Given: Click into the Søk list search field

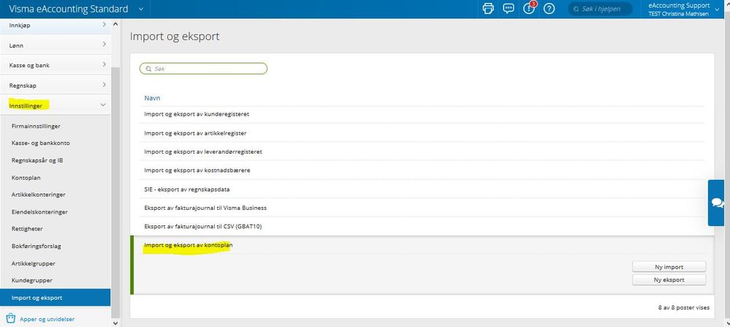Looking at the screenshot, I should click(203, 69).
